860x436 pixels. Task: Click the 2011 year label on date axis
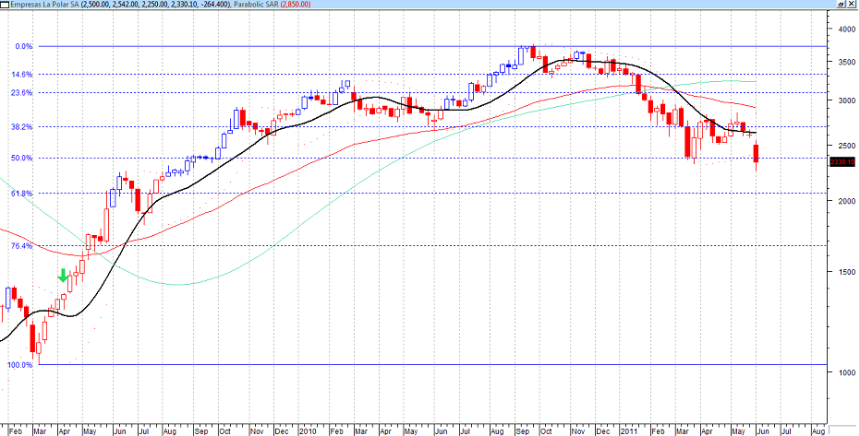point(627,431)
